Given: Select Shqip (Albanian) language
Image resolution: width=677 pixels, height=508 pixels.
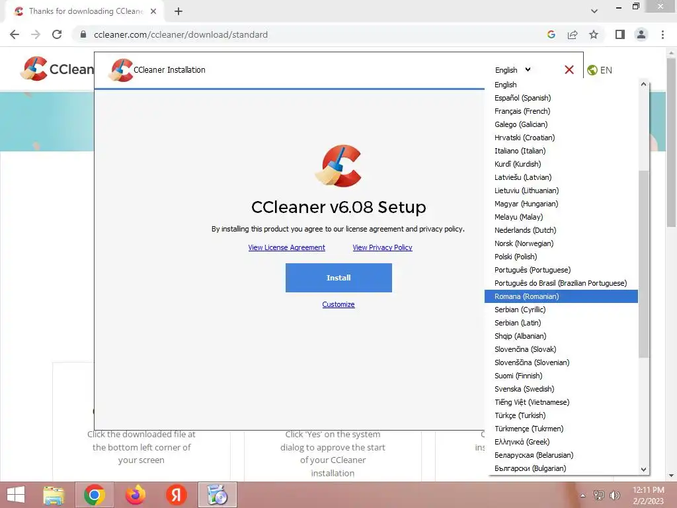Looking at the screenshot, I should [561, 336].
